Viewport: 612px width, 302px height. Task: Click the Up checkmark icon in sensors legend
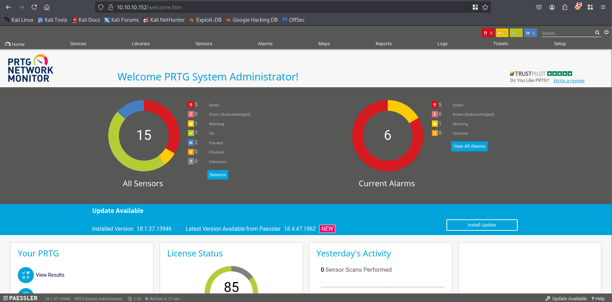[x=191, y=133]
